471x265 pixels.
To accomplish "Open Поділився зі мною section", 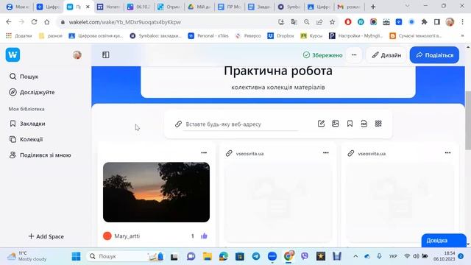I will (40, 155).
